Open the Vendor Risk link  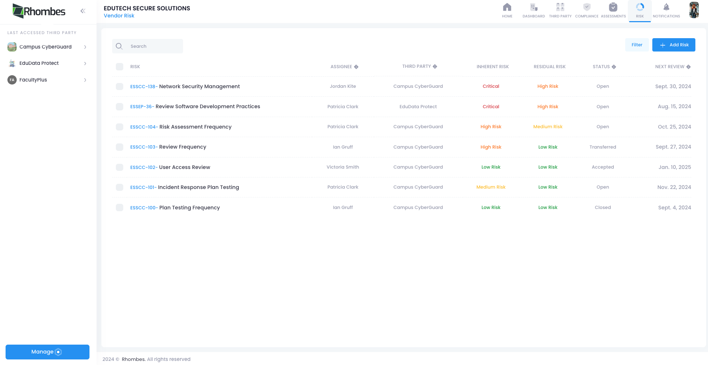pyautogui.click(x=119, y=16)
